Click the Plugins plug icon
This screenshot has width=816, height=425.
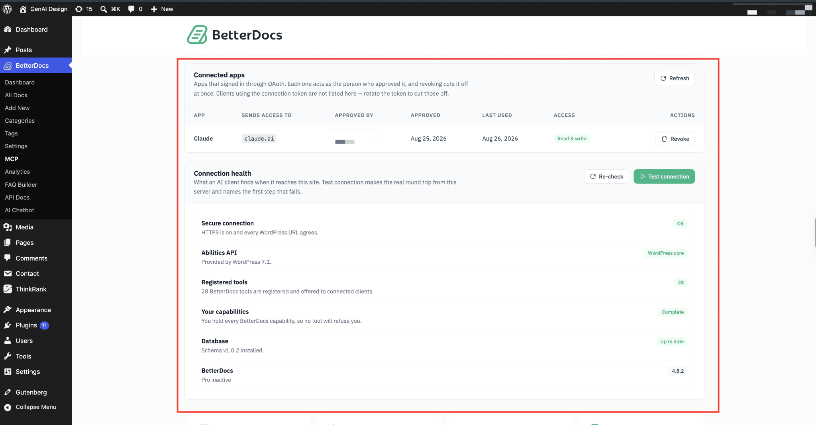[8, 325]
